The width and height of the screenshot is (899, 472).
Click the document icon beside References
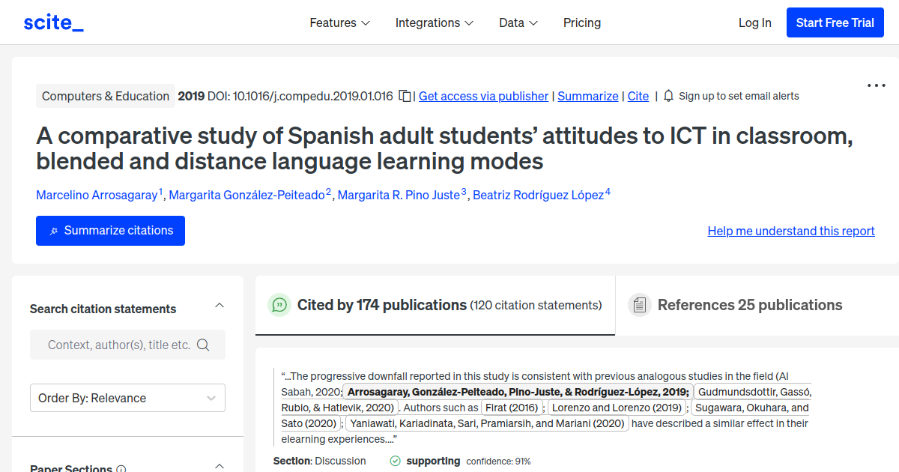click(x=638, y=304)
